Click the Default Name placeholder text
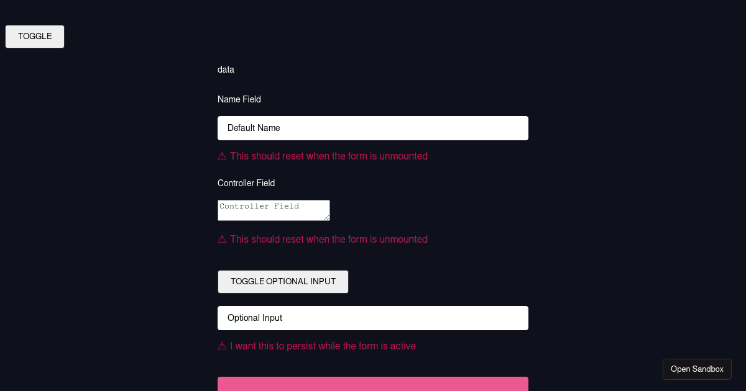 (254, 128)
